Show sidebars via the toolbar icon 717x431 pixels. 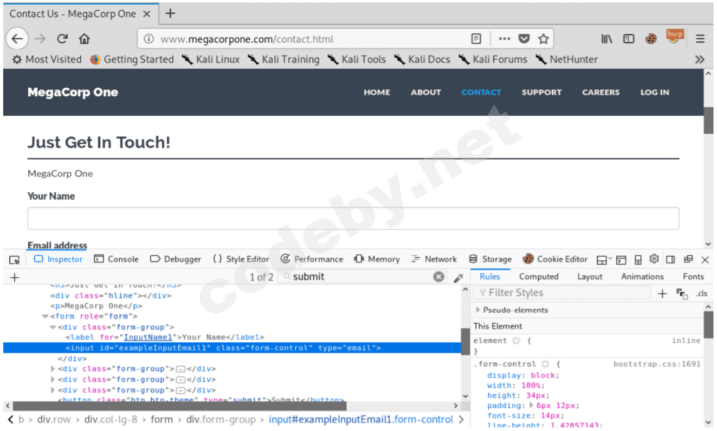[629, 39]
